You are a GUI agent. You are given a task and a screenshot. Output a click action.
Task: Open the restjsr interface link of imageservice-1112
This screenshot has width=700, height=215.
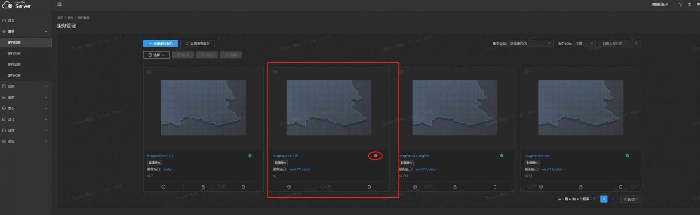pyautogui.click(x=168, y=169)
